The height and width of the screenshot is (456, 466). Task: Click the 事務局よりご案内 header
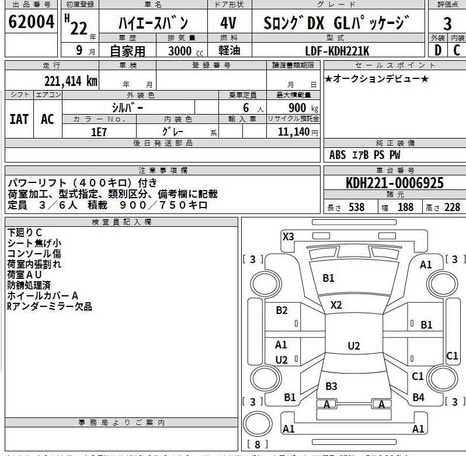pyautogui.click(x=121, y=423)
